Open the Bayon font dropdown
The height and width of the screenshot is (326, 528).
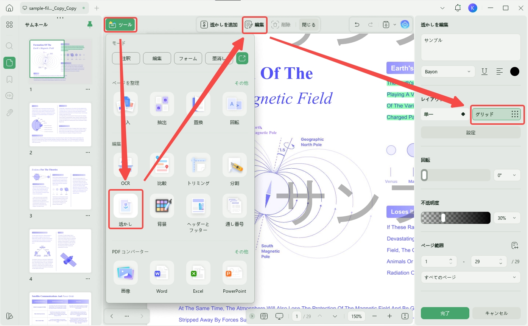[448, 71]
